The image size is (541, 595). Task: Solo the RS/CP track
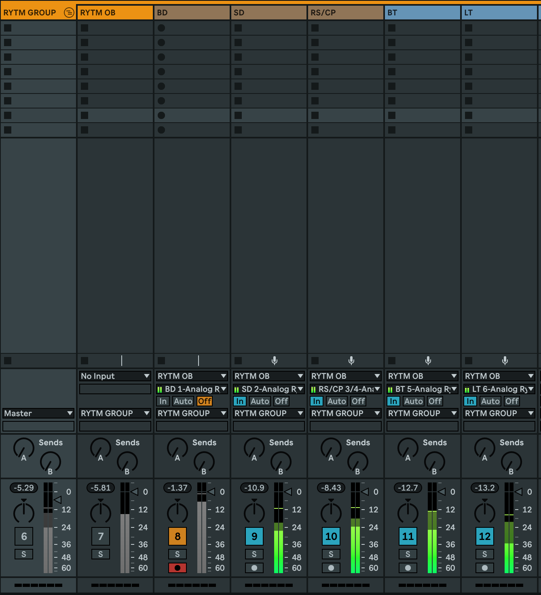331,554
